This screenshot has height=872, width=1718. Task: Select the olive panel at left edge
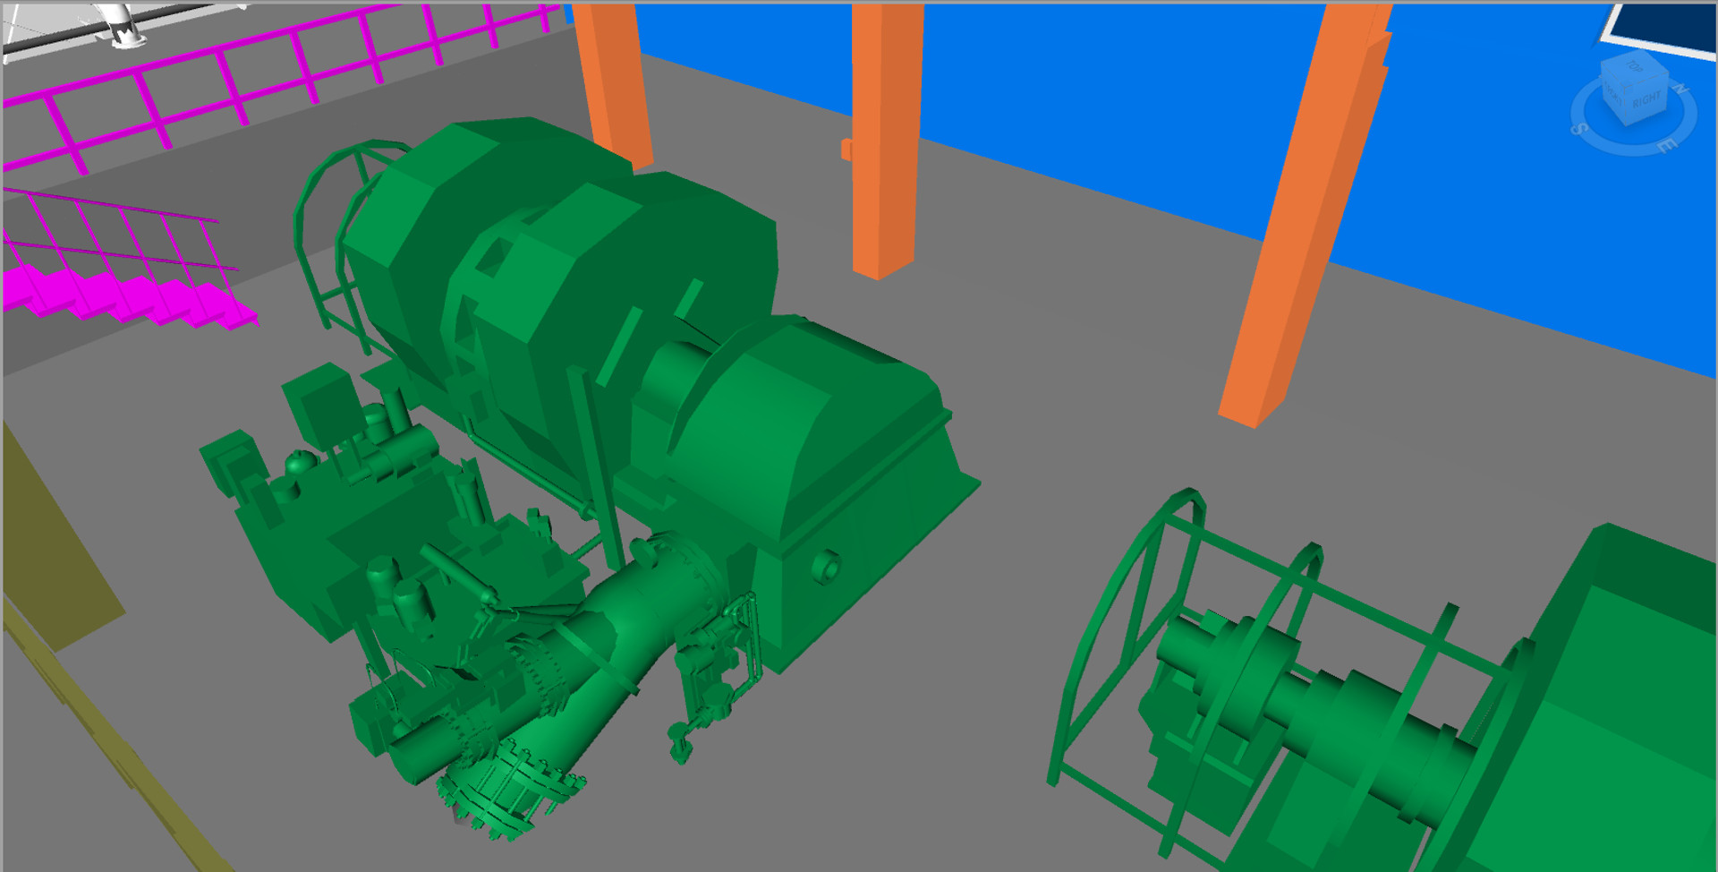[54, 555]
